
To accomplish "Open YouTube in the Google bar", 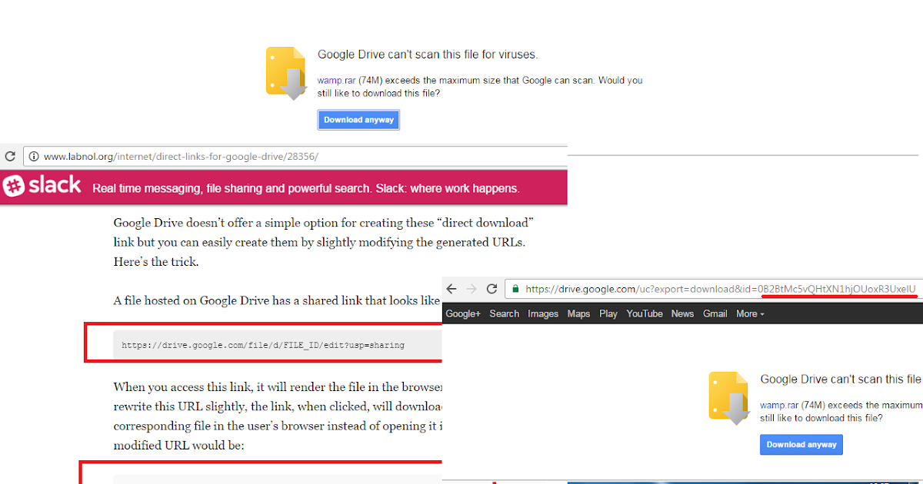I will point(645,313).
